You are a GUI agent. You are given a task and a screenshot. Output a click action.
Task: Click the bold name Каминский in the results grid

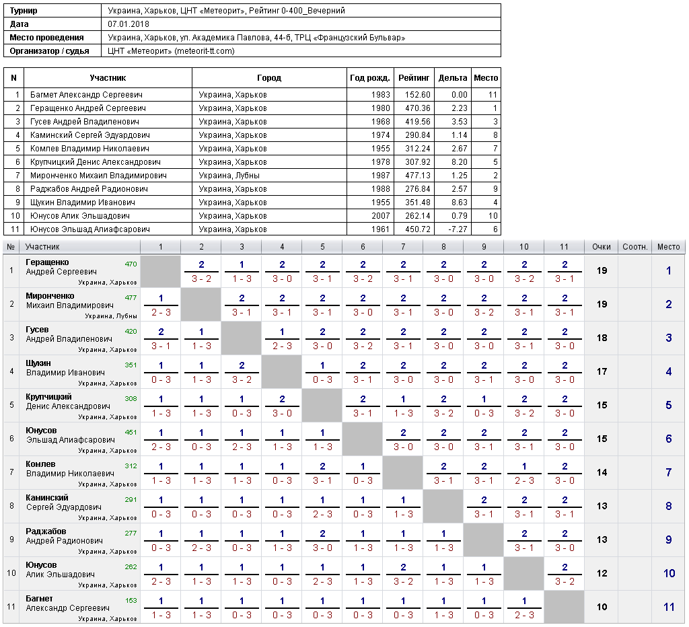click(46, 498)
